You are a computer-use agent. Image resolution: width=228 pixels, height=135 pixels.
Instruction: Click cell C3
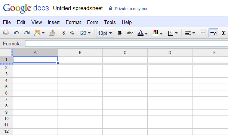[125, 74]
